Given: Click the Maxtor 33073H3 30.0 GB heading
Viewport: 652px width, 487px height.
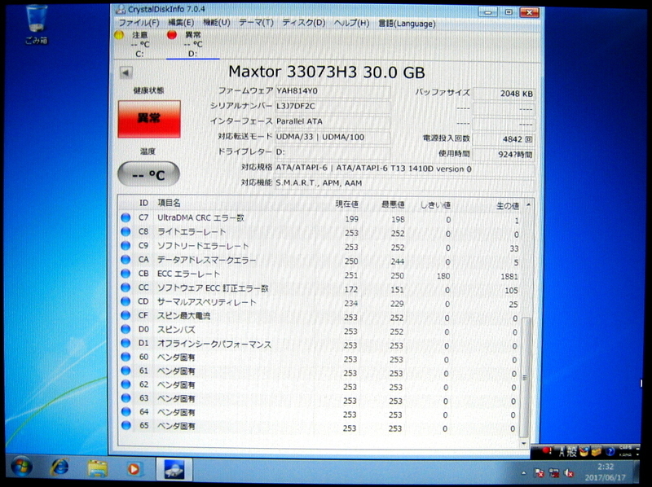Looking at the screenshot, I should pos(327,72).
